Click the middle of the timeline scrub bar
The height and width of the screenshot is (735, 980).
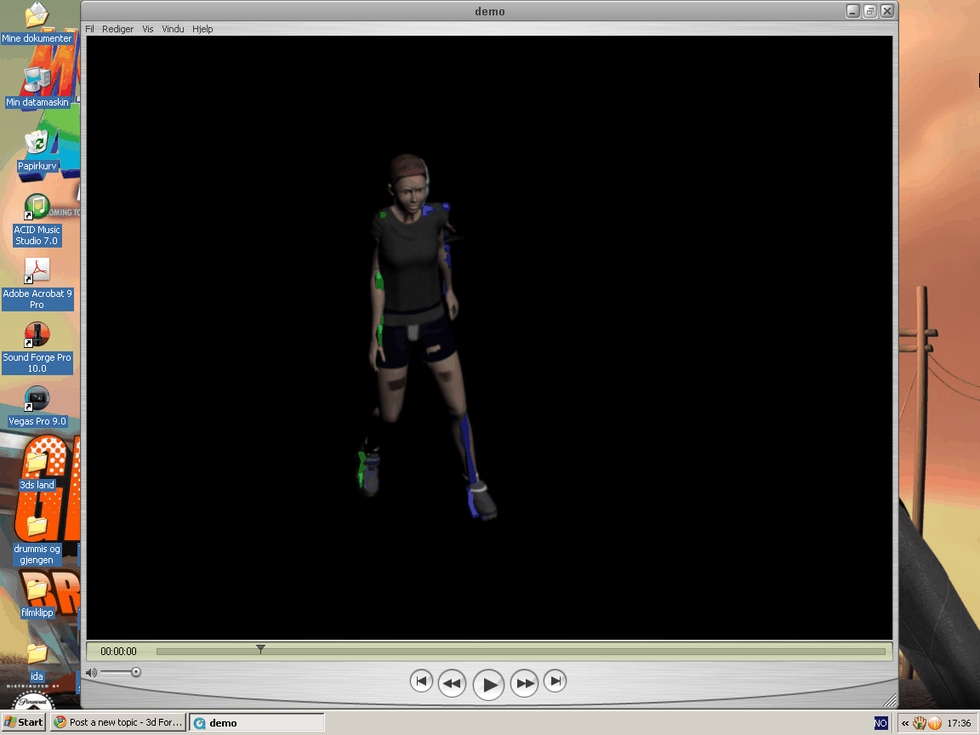(x=521, y=652)
